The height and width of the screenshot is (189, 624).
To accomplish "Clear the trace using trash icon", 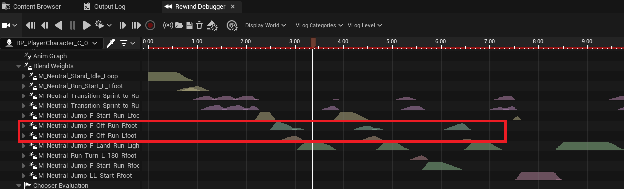I will tap(199, 25).
